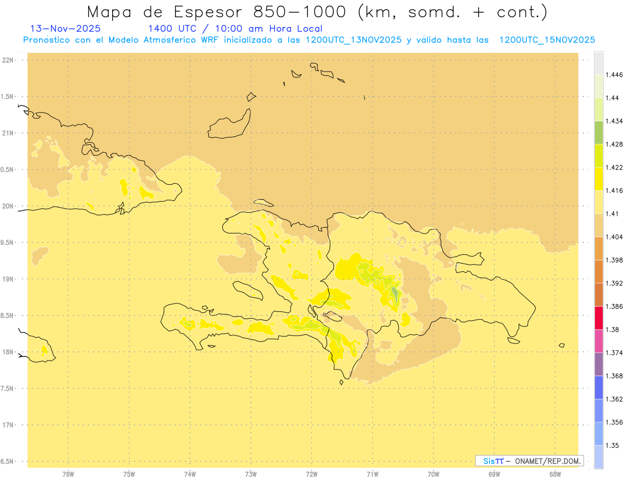Click the legend value "1.41"

612,214
